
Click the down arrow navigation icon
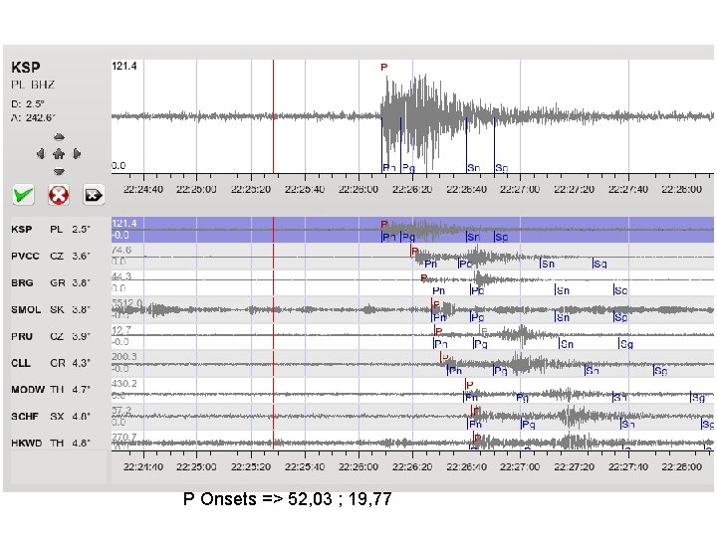pos(59,172)
